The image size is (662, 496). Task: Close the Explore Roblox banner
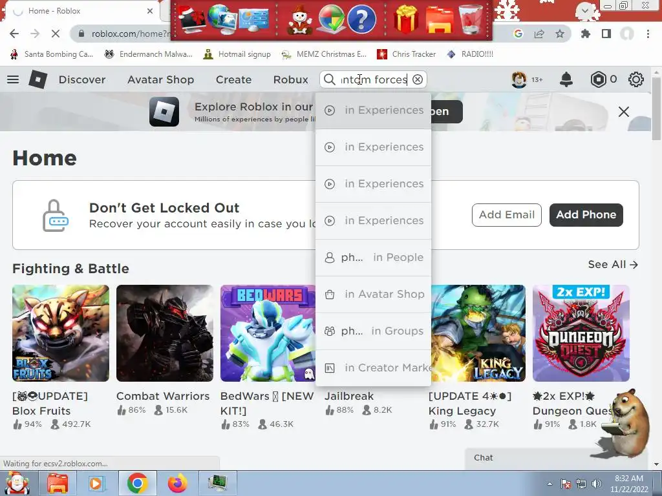pyautogui.click(x=624, y=112)
